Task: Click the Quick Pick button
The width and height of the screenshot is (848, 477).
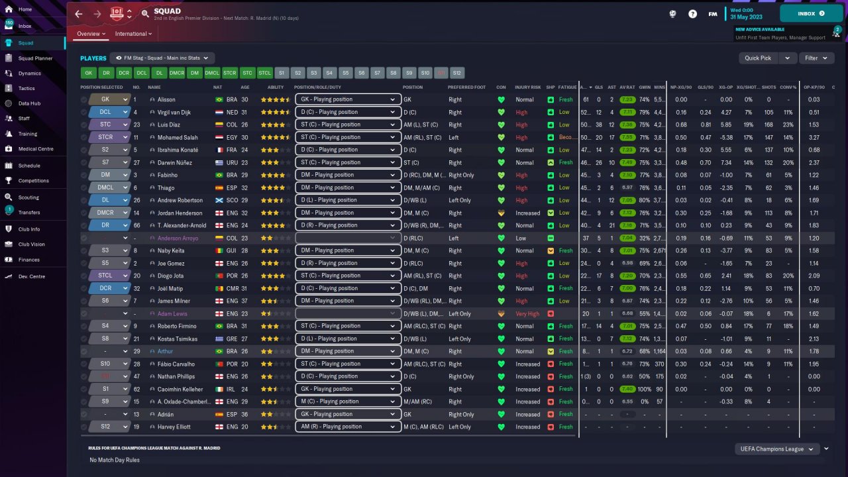Action: 759,58
